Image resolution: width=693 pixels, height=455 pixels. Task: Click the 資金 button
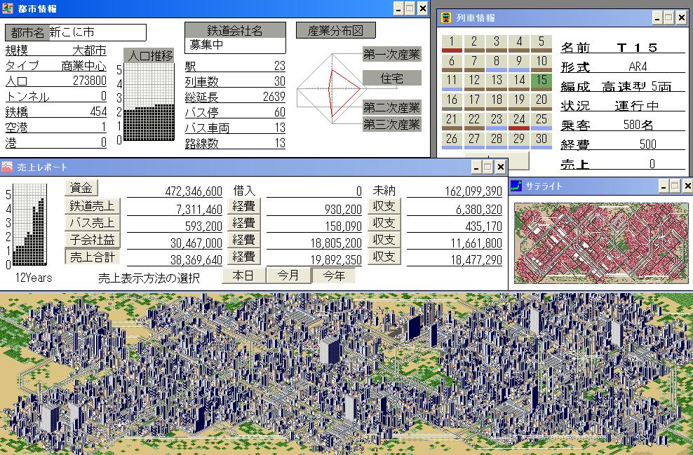81,188
